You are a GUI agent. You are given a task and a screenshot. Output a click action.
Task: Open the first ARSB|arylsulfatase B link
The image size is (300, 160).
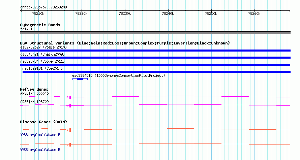40,135
